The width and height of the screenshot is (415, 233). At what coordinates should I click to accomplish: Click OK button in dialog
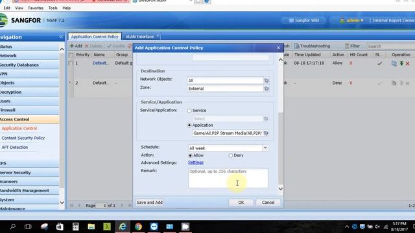(241, 203)
